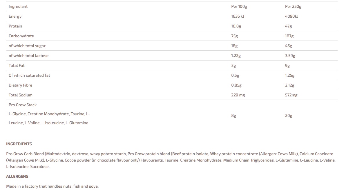Screen dimensions: 344x194
Task: Click "of which total sugar" label
Action: pos(27,46)
